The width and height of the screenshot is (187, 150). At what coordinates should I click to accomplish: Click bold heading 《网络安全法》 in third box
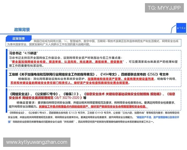click(19, 94)
